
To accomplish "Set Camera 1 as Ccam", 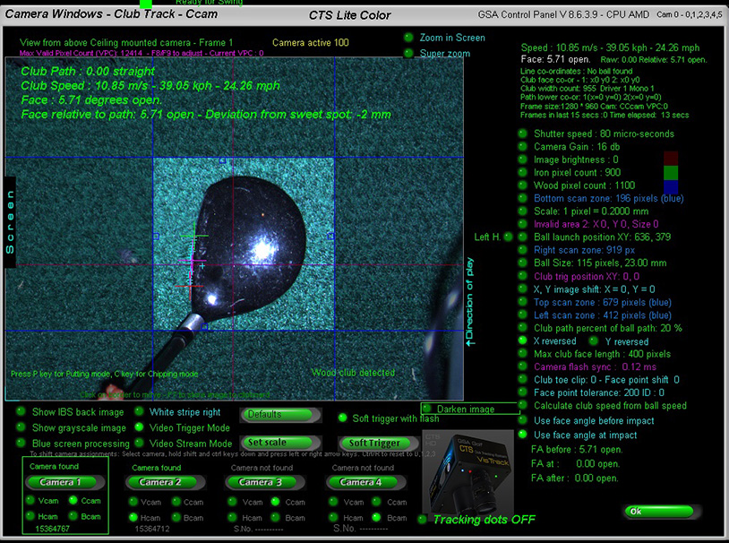I will (73, 500).
